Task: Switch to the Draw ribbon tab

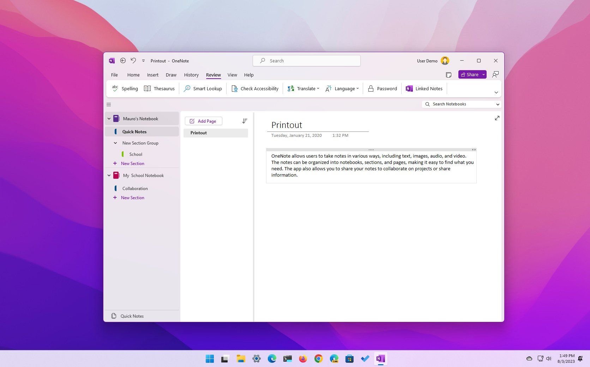Action: 171,75
